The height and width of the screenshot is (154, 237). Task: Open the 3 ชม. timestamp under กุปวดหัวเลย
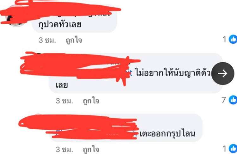[47, 40]
